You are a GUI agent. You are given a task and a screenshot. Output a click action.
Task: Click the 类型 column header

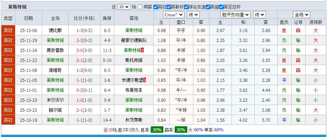tap(8, 18)
